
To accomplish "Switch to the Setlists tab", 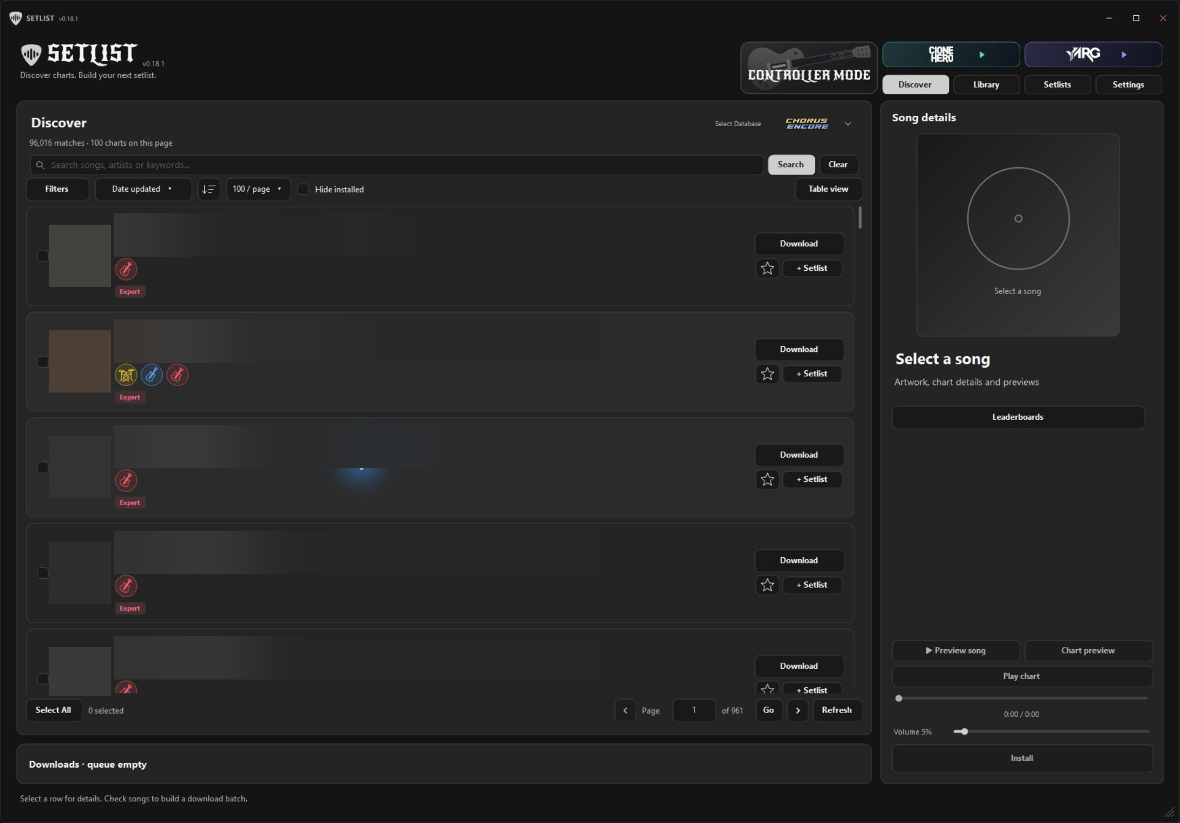I will (x=1057, y=84).
